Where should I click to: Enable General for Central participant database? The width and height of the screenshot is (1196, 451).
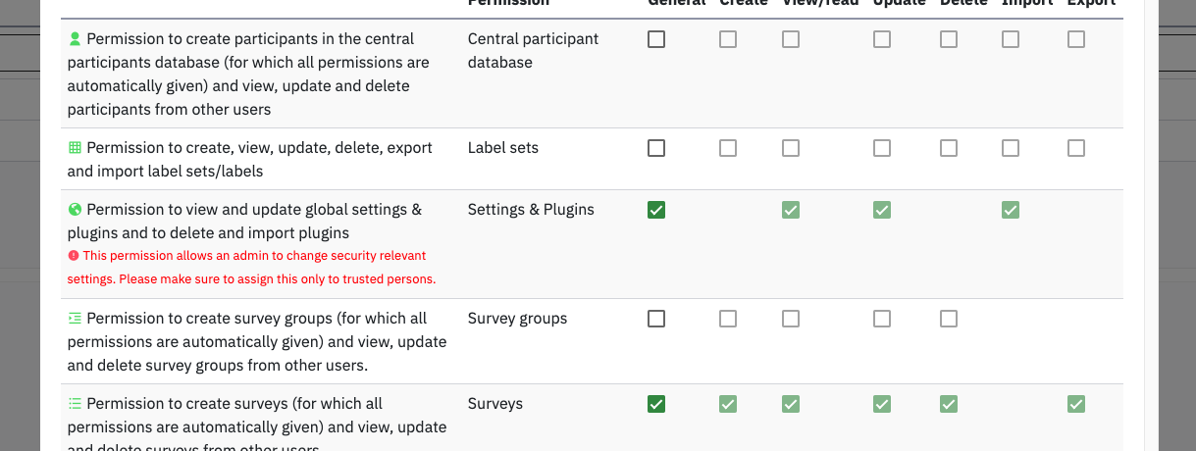coord(656,39)
